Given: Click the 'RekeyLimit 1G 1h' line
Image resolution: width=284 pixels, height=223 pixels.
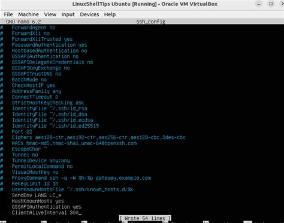Looking at the screenshot, I should click(x=35, y=184).
